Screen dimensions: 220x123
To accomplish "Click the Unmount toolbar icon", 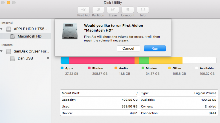I will (128, 10).
